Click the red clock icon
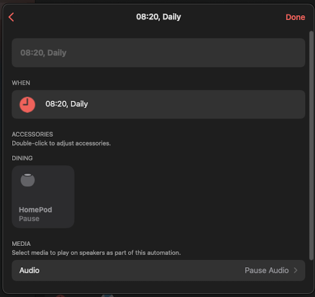 tap(27, 104)
